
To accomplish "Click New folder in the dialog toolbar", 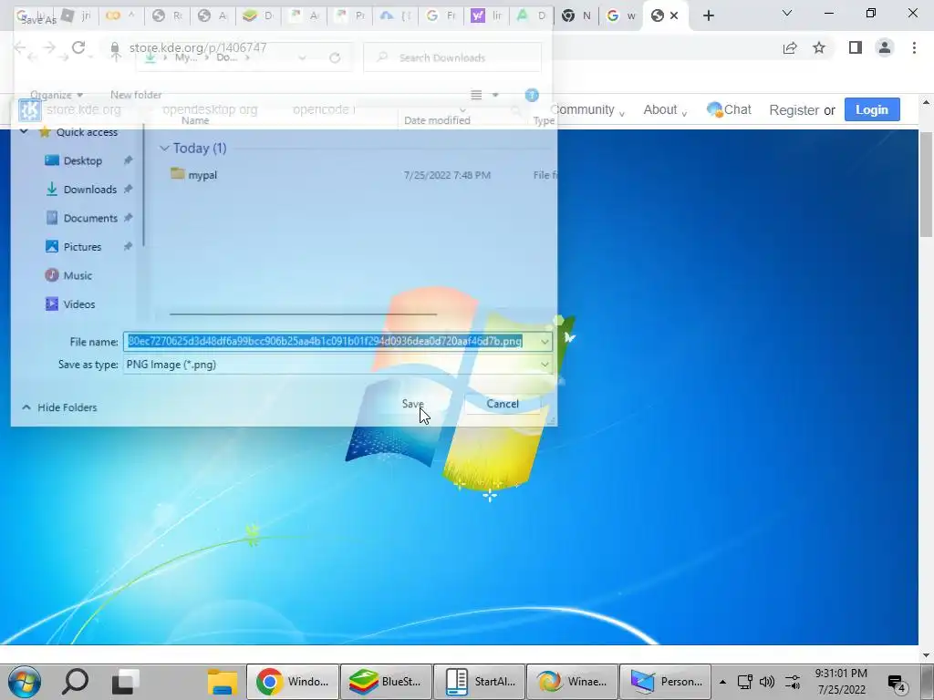I will pyautogui.click(x=136, y=95).
